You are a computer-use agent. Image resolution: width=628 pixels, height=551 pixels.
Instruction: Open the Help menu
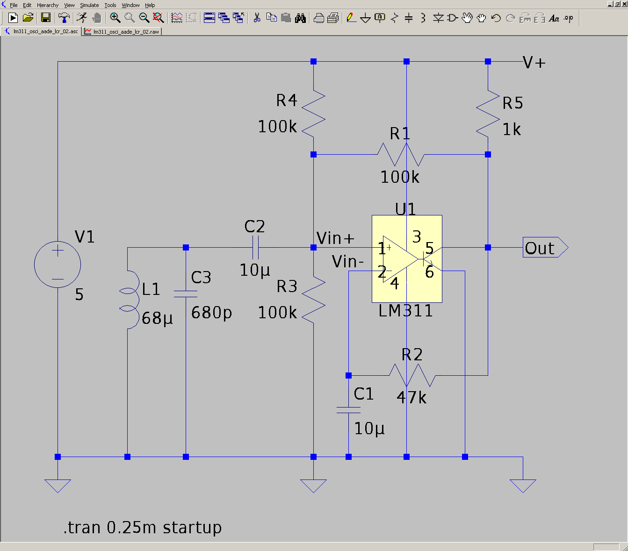pos(150,5)
